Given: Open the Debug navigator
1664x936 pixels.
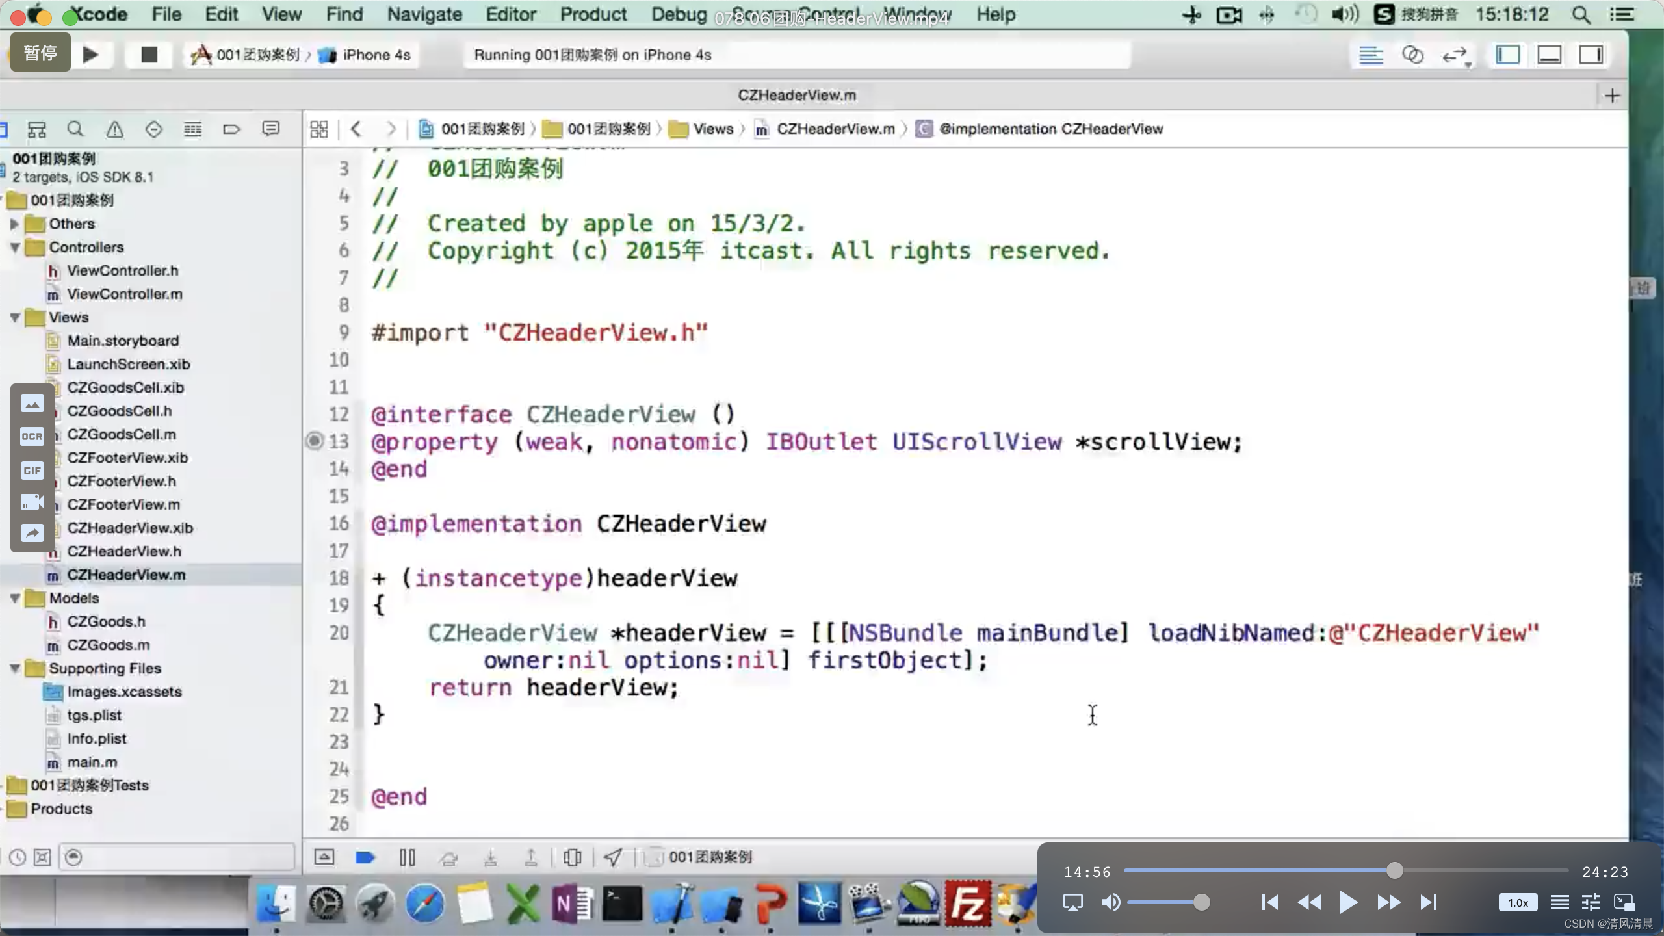Looking at the screenshot, I should 192,129.
